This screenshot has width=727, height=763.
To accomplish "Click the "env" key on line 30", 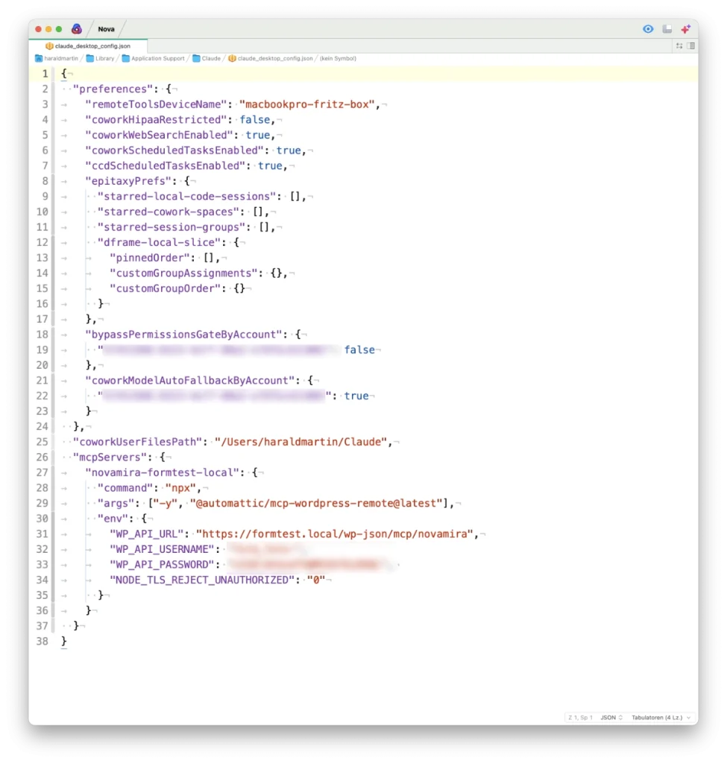I will (113, 519).
